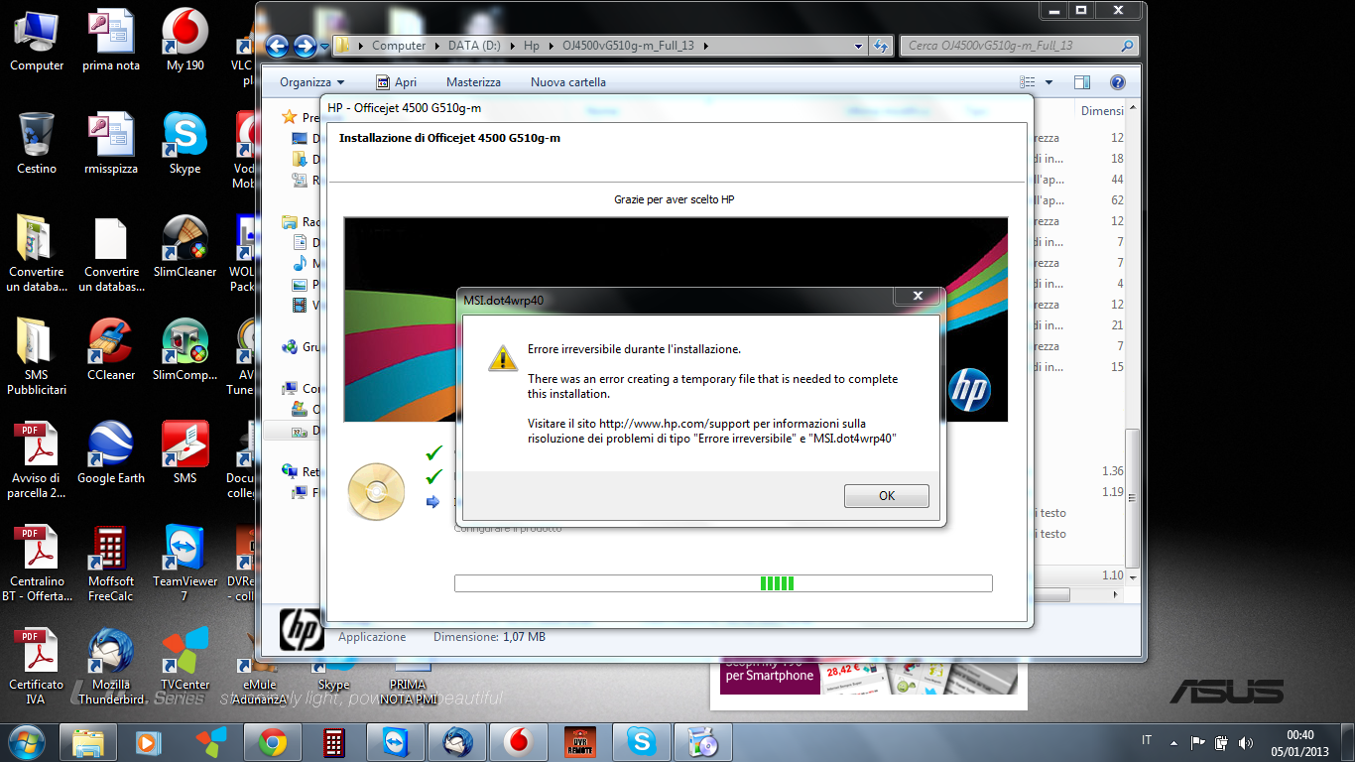Click Masterizza in the Explorer toolbar

pyautogui.click(x=473, y=82)
